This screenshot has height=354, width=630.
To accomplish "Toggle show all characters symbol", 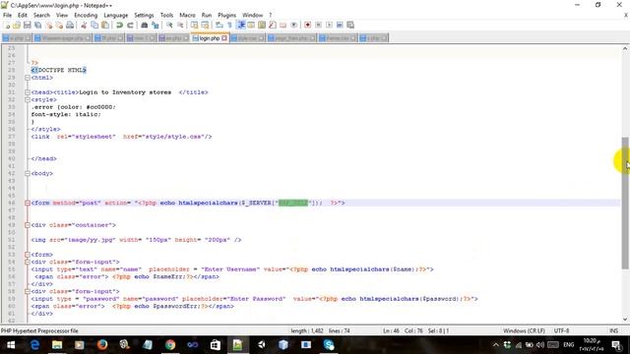I will point(229,25).
